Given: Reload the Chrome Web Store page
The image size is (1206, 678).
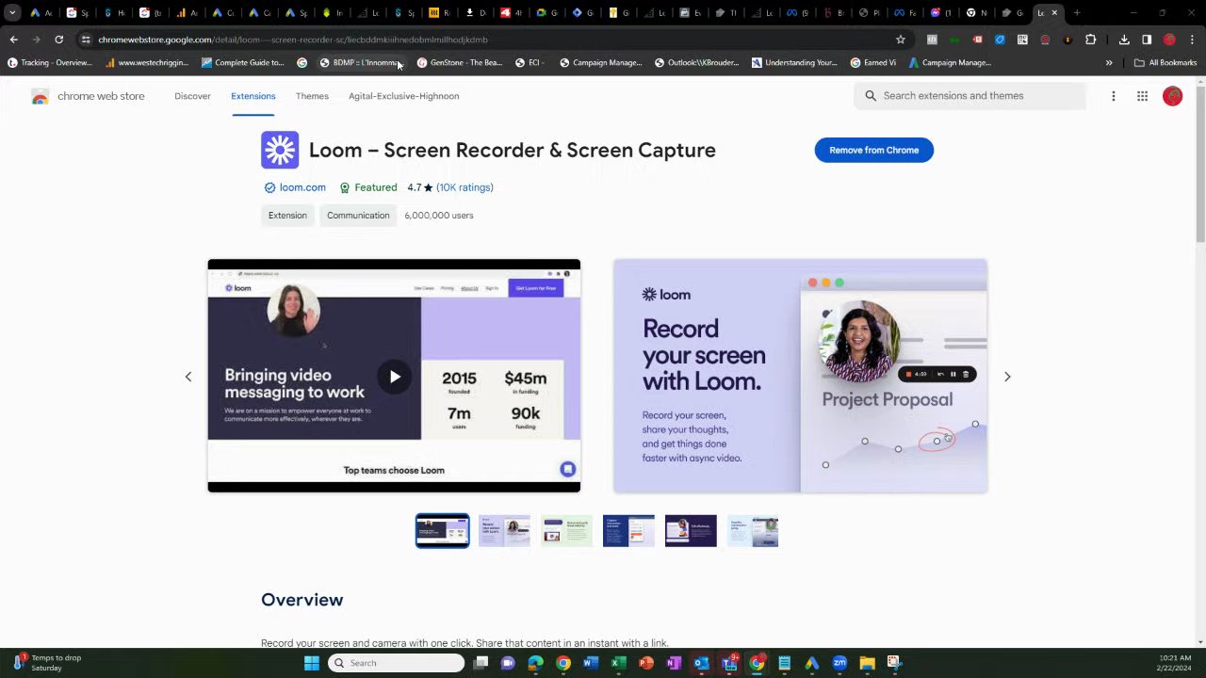Looking at the screenshot, I should coord(58,40).
